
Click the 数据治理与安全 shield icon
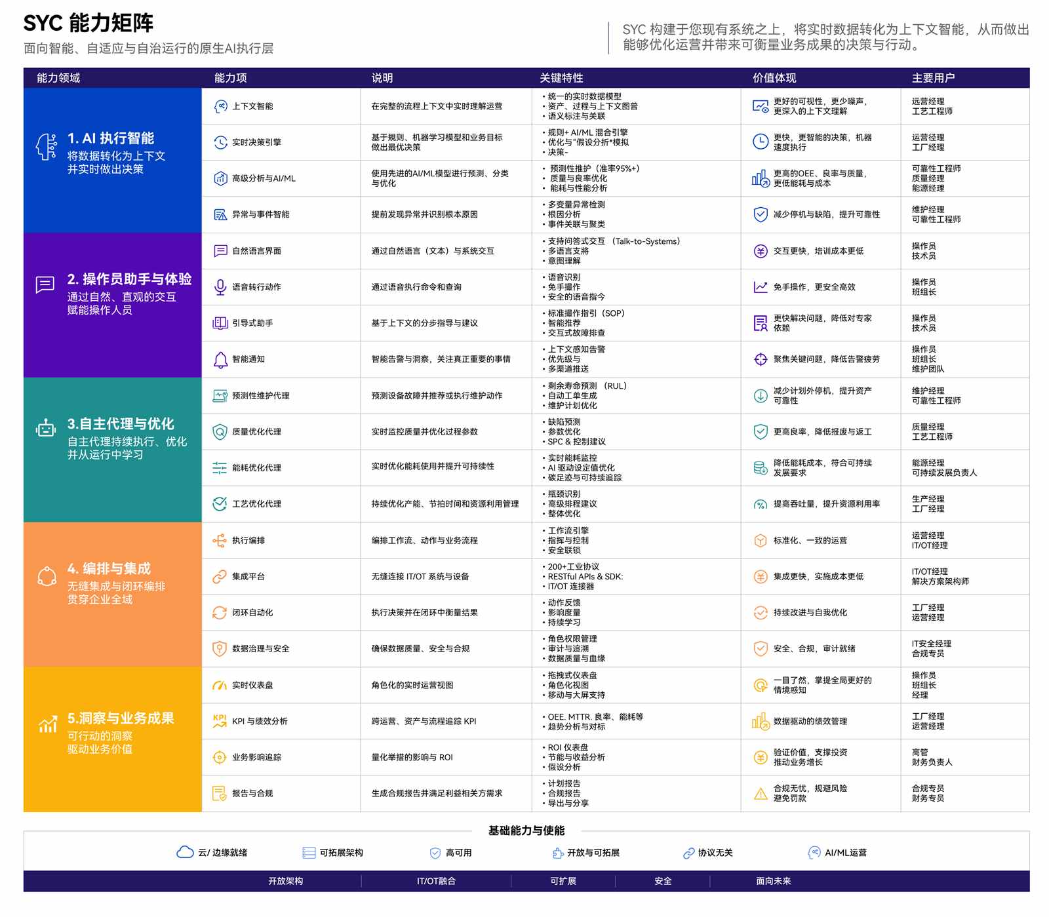tap(220, 649)
